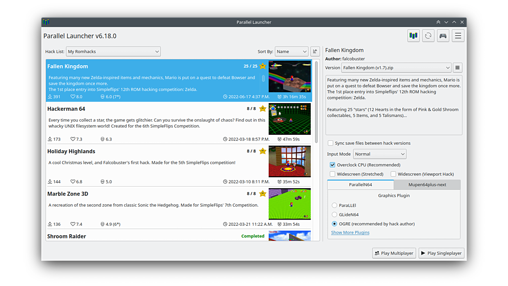Open the Hack List dropdown
Screen dimensions: 508x286
coord(113,51)
